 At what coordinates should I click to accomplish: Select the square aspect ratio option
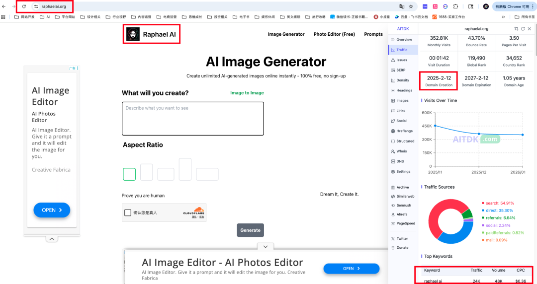coord(129,174)
